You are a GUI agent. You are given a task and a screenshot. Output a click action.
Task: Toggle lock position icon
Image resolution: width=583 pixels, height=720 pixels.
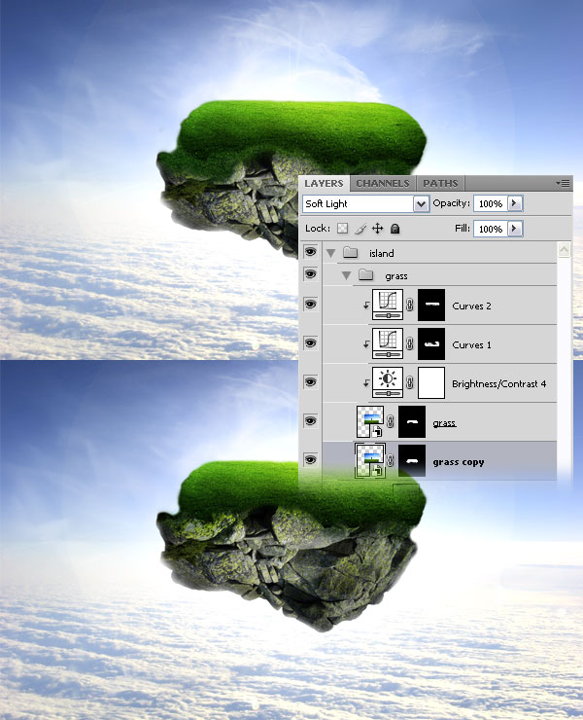pyautogui.click(x=378, y=229)
